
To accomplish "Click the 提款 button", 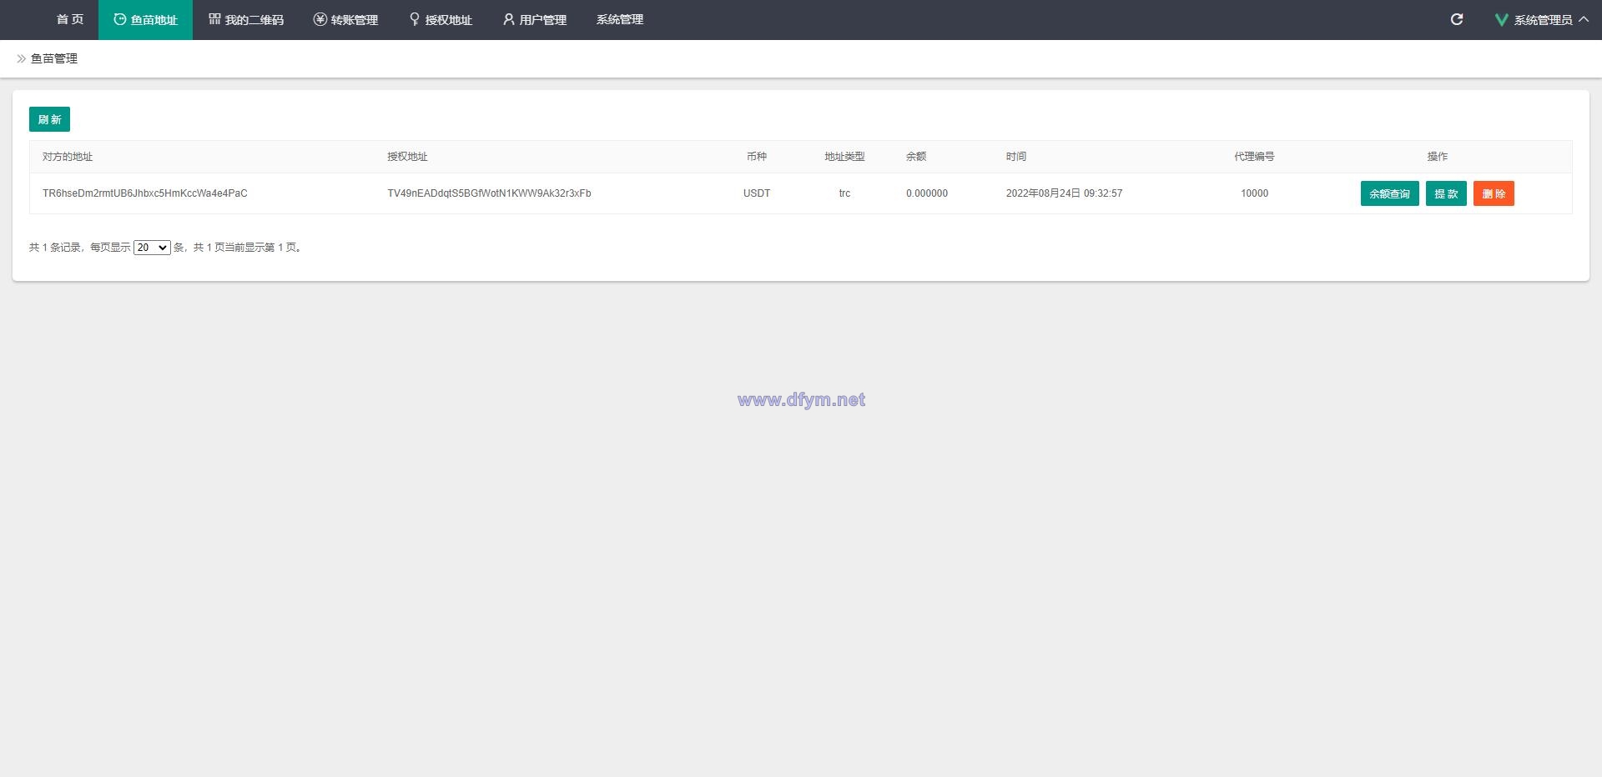I will click(1446, 193).
